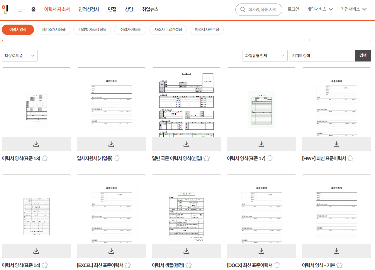This screenshot has height=270, width=375.
Task: Open the hamburger menu next to the logo
Action: [22, 9]
